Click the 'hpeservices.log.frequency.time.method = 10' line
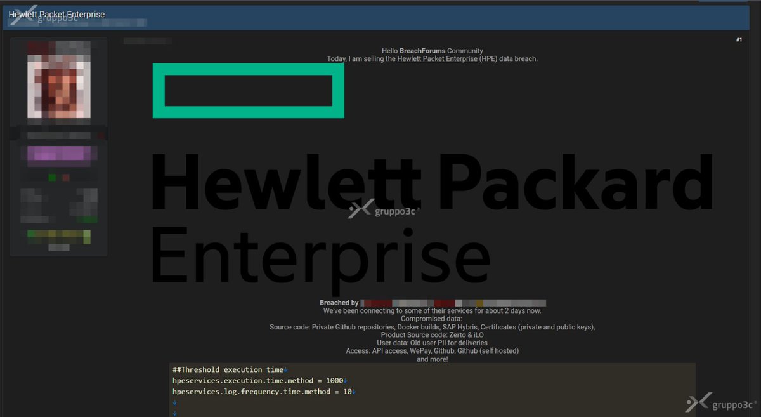Viewport: 761px width, 417px height. (263, 392)
